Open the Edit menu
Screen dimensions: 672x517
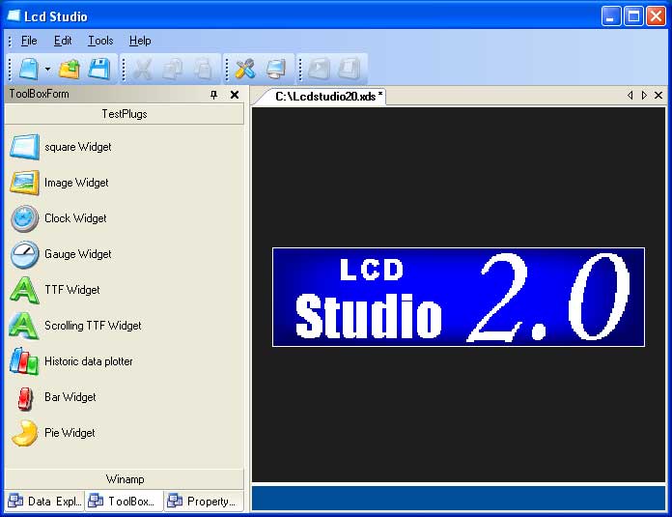click(x=63, y=41)
